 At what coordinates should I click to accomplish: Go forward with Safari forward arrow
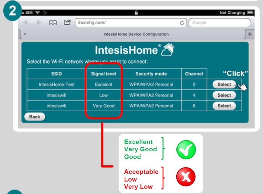pyautogui.click(x=39, y=22)
